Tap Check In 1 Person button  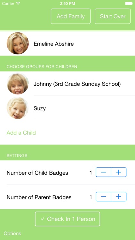tap(67, 219)
